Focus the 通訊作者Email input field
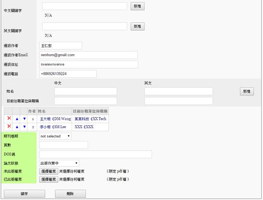 click(88, 55)
